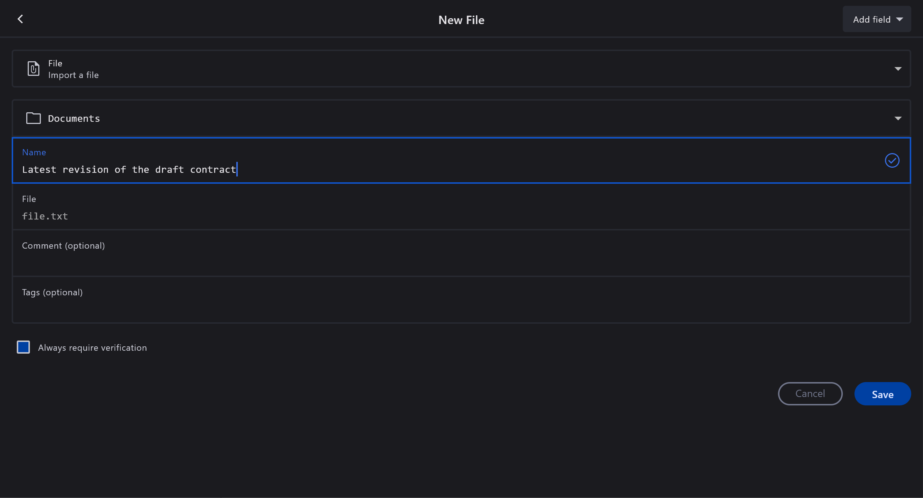Toggle Always require verification checkbox
The width and height of the screenshot is (923, 498).
(23, 347)
